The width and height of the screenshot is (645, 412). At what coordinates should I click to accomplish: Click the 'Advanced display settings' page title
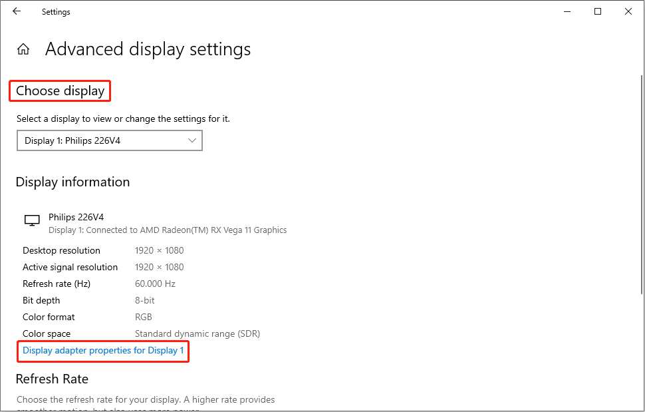[148, 49]
